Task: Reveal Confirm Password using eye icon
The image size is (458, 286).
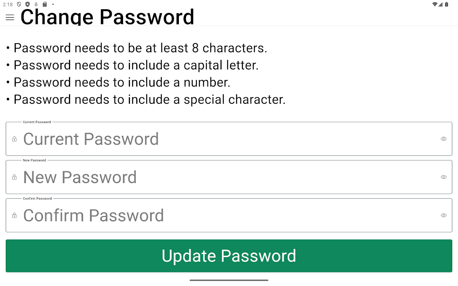Action: point(444,216)
